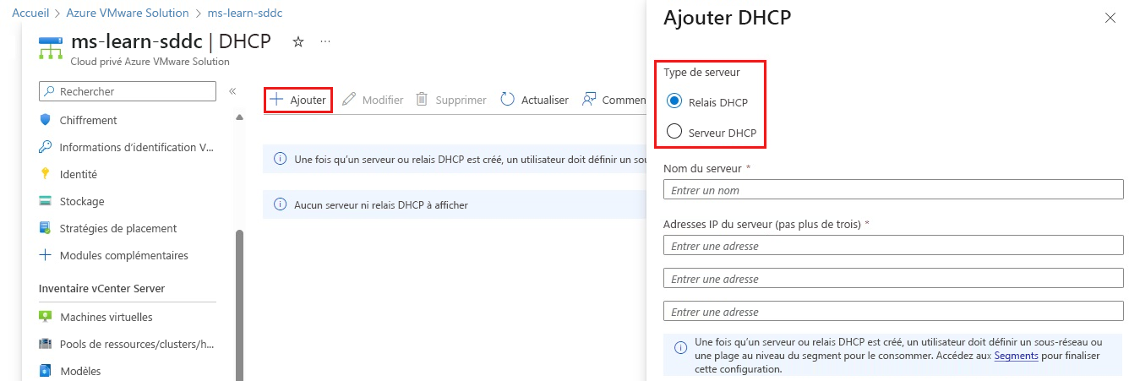Close the Ajouter DHCP panel
The image size is (1129, 381).
[x=1110, y=18]
